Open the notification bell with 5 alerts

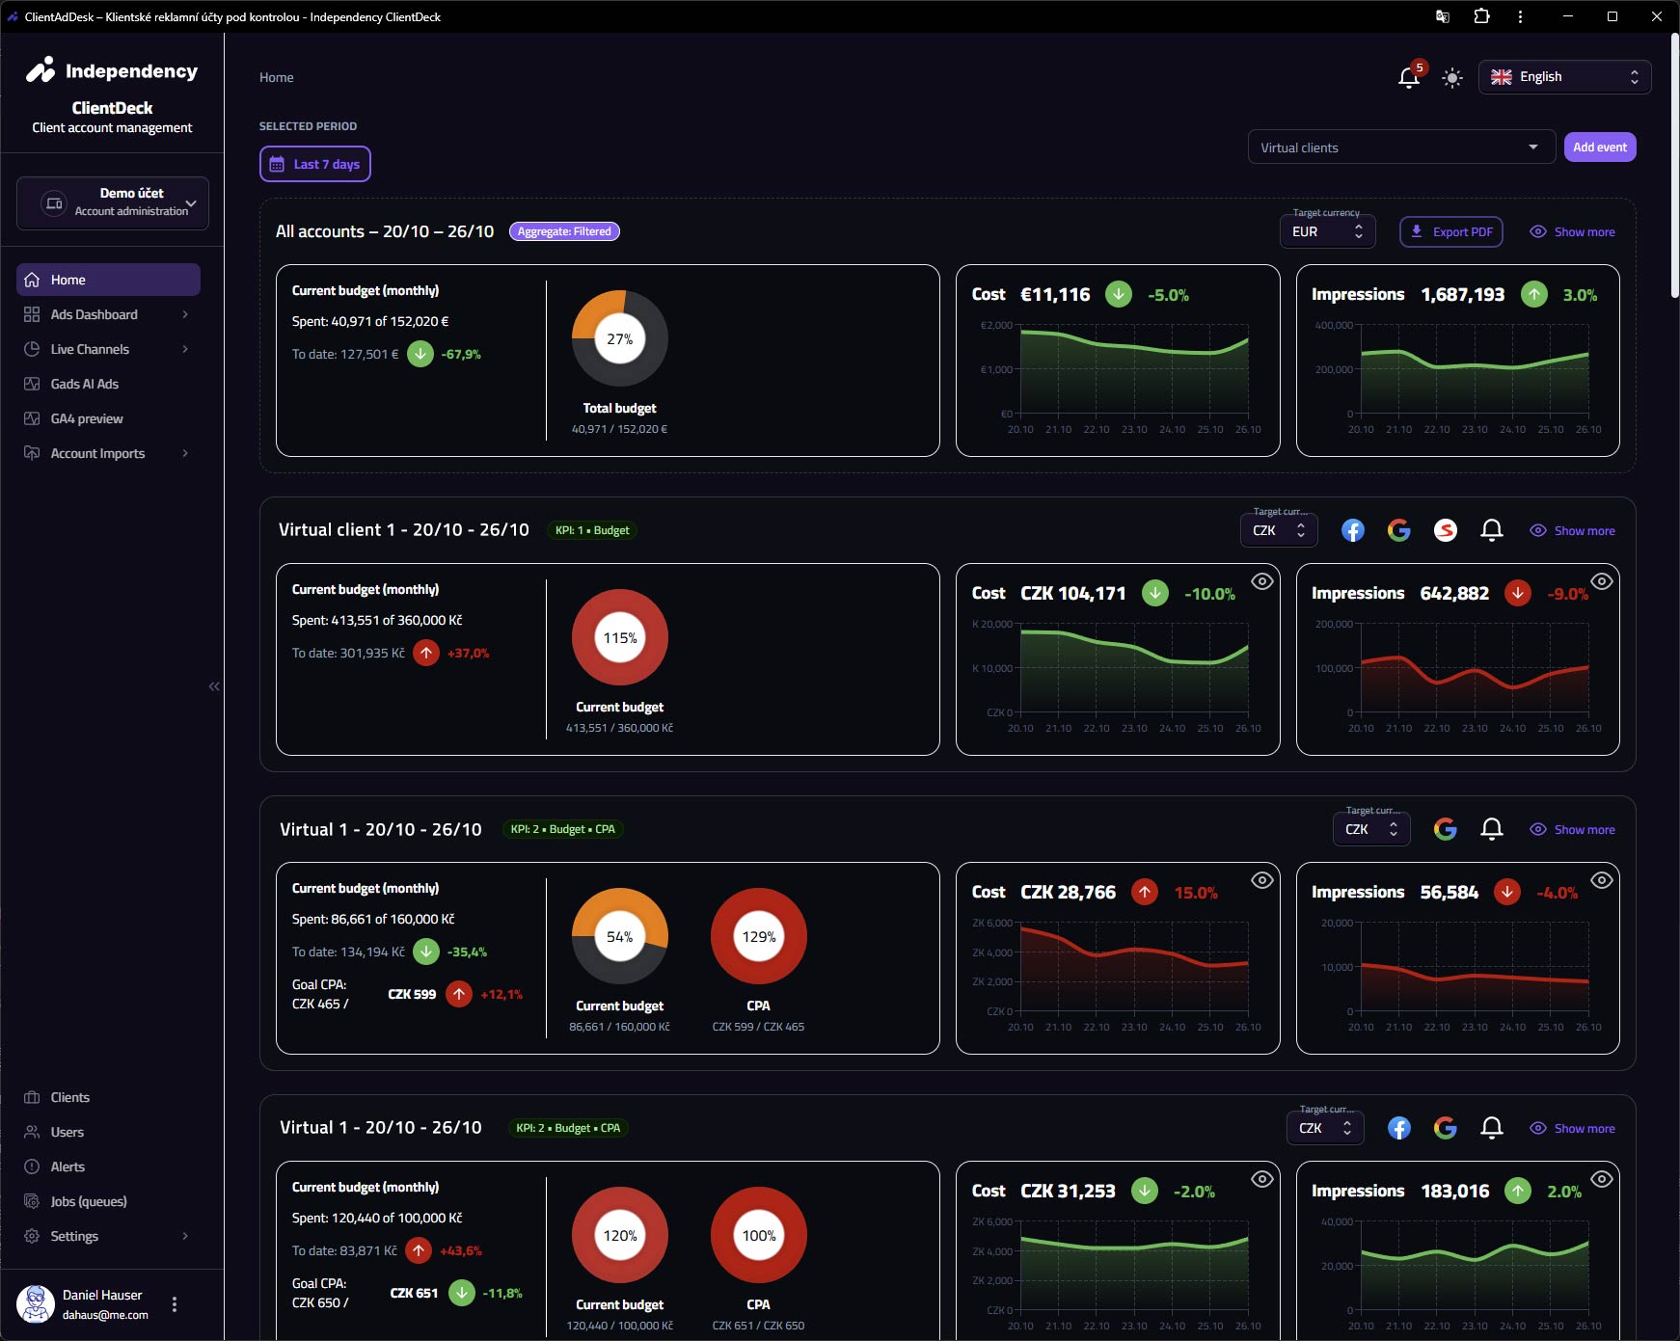tap(1409, 78)
